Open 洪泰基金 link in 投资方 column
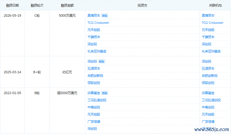231x134 pixels. click(x=94, y=93)
